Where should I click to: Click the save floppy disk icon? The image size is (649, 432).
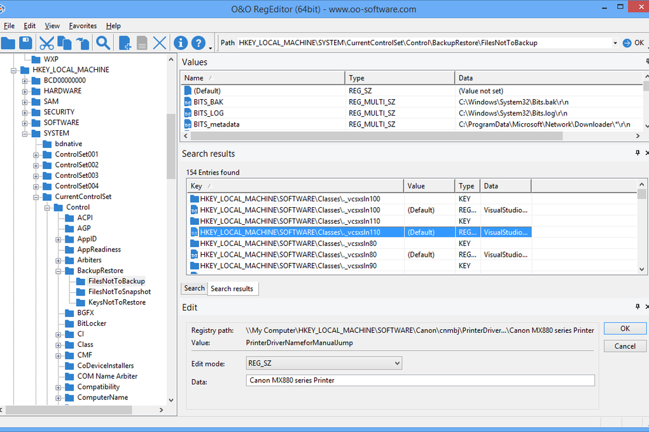pyautogui.click(x=25, y=43)
